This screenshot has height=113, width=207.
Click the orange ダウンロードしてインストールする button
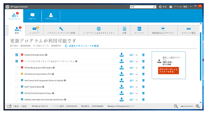point(168,71)
